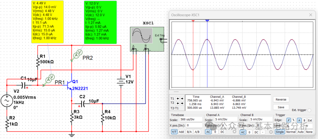The height and width of the screenshot is (139, 318).
Task: Select AC source V2 symbol
Action: [x=7, y=100]
